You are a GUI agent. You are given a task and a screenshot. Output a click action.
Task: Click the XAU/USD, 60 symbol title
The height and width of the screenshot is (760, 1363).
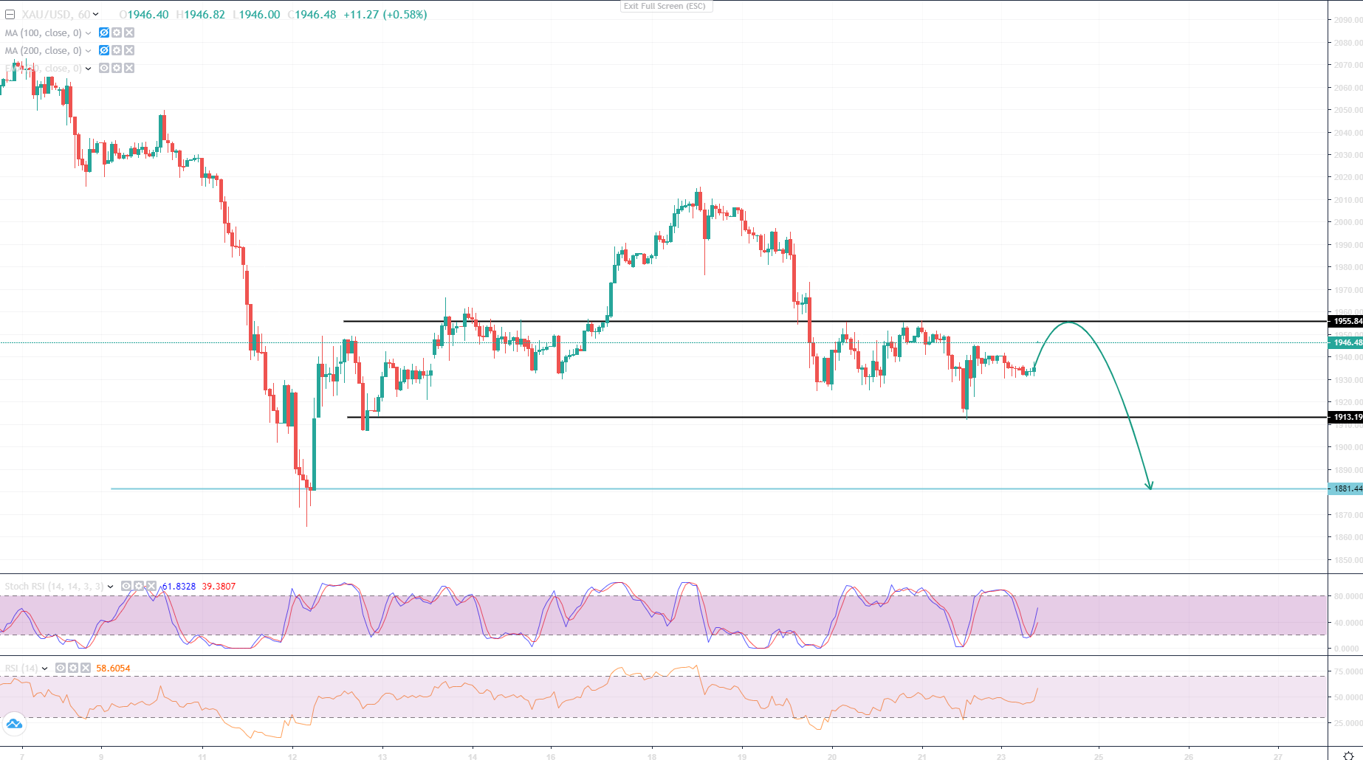56,15
